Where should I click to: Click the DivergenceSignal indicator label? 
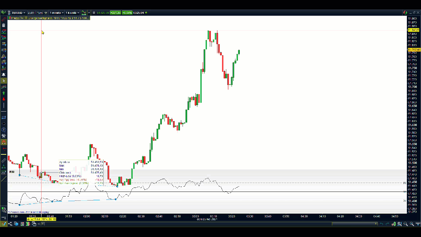(x=58, y=18)
